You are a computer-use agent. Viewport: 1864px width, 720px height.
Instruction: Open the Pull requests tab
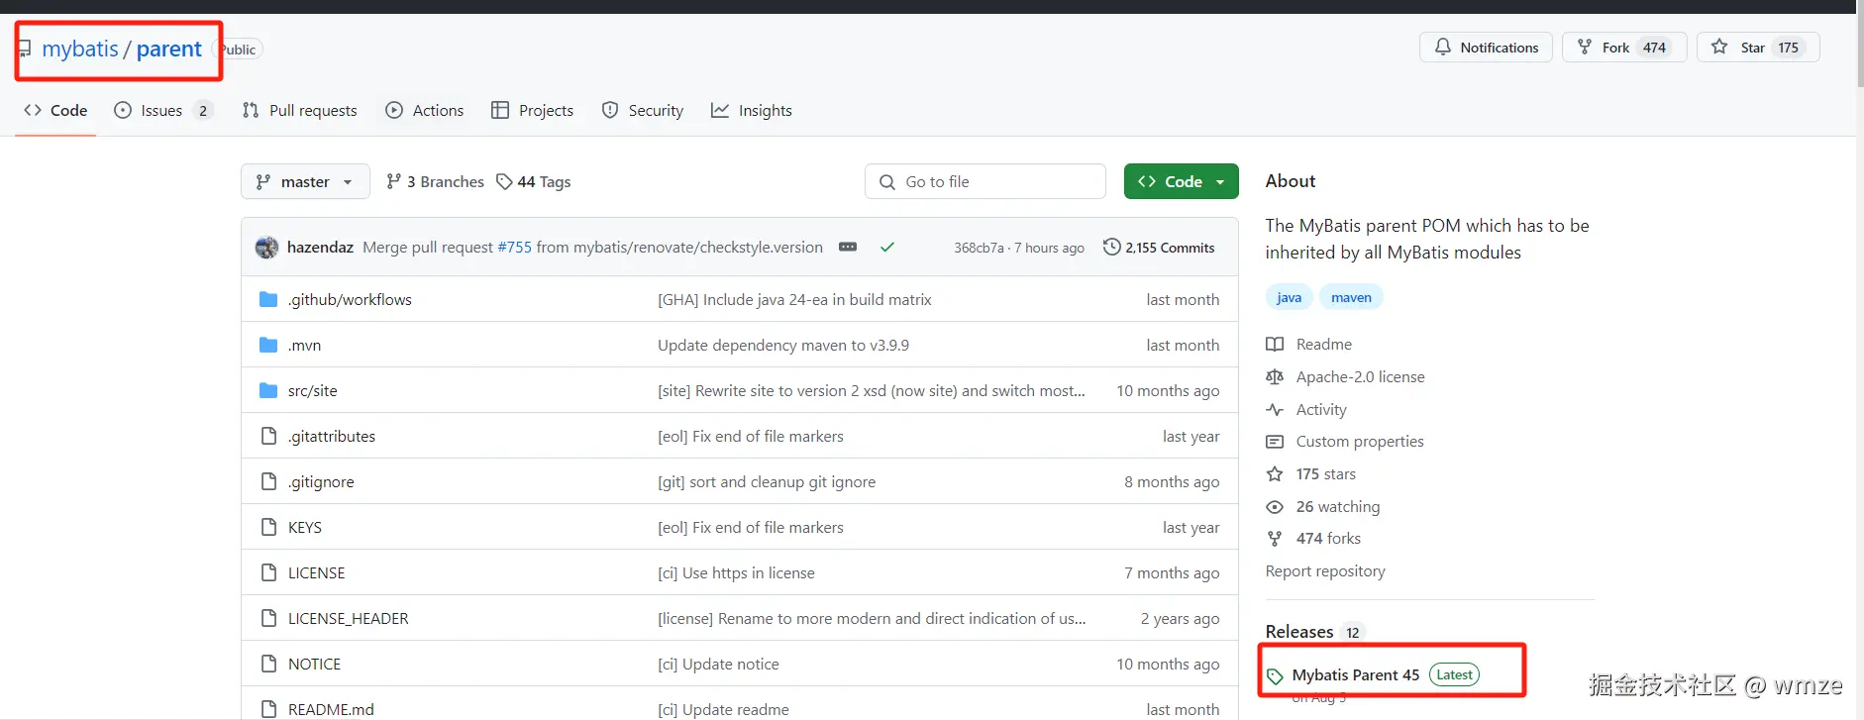pos(300,110)
